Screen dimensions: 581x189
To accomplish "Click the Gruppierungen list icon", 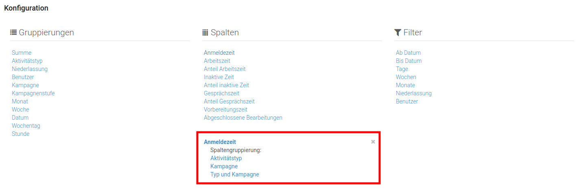I will click(x=13, y=32).
